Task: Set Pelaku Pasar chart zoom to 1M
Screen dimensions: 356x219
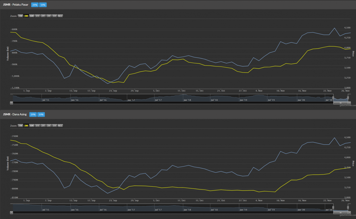Action: [x=20, y=16]
